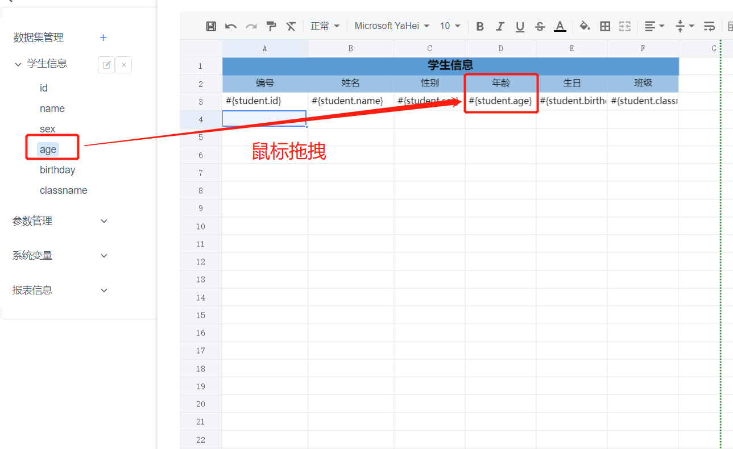Delete the 学生信息 dataset with x icon

point(123,65)
